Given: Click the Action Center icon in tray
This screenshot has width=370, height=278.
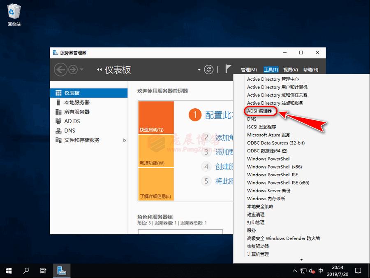Looking at the screenshot, I should (358, 271).
